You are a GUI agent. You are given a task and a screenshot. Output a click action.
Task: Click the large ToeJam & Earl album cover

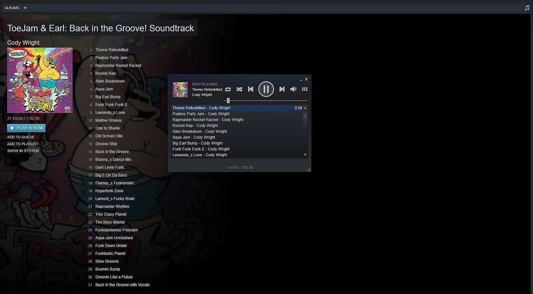(x=40, y=80)
